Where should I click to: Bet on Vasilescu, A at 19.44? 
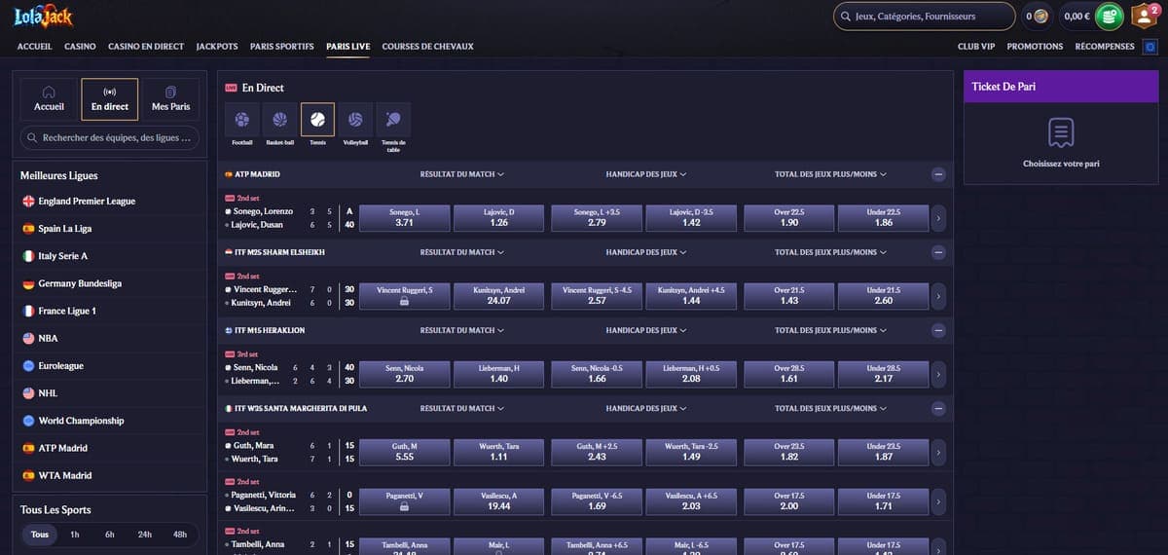(498, 501)
